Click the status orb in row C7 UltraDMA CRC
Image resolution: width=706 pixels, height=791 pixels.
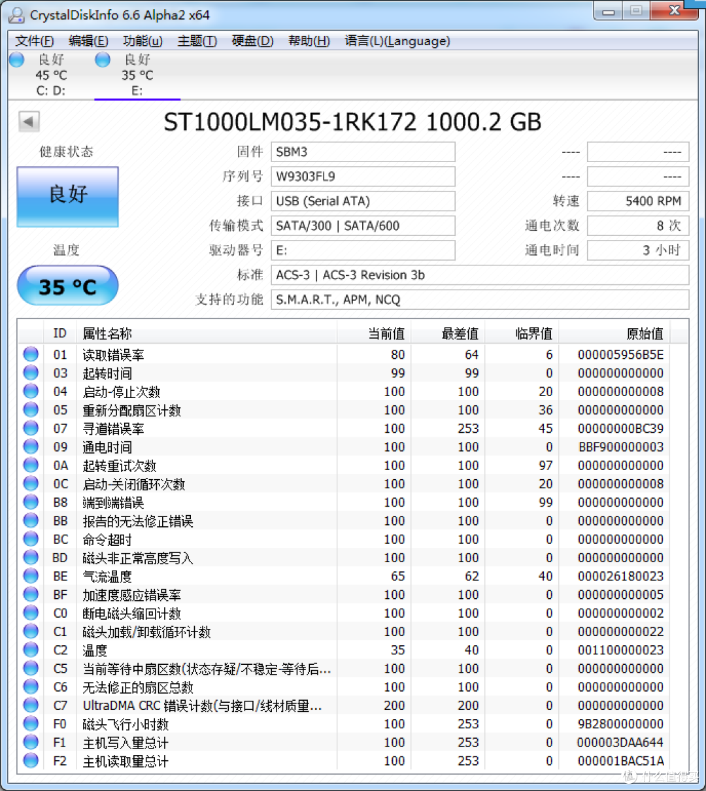tap(31, 705)
